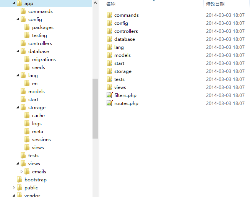Click tests folder icon in file list
The width and height of the screenshot is (250, 197).
pos(109,79)
